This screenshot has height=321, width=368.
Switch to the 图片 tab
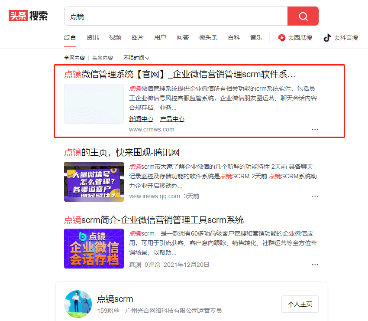point(138,37)
